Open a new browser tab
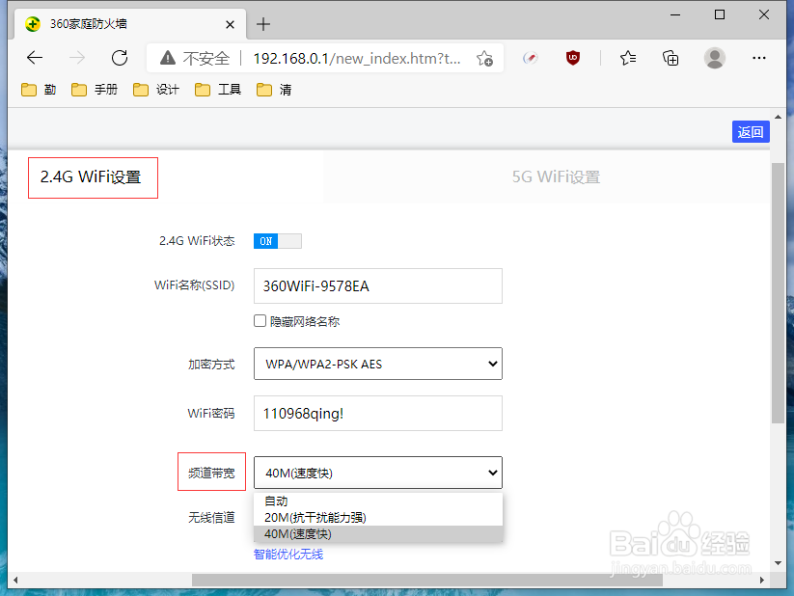This screenshot has width=794, height=596. click(x=263, y=24)
